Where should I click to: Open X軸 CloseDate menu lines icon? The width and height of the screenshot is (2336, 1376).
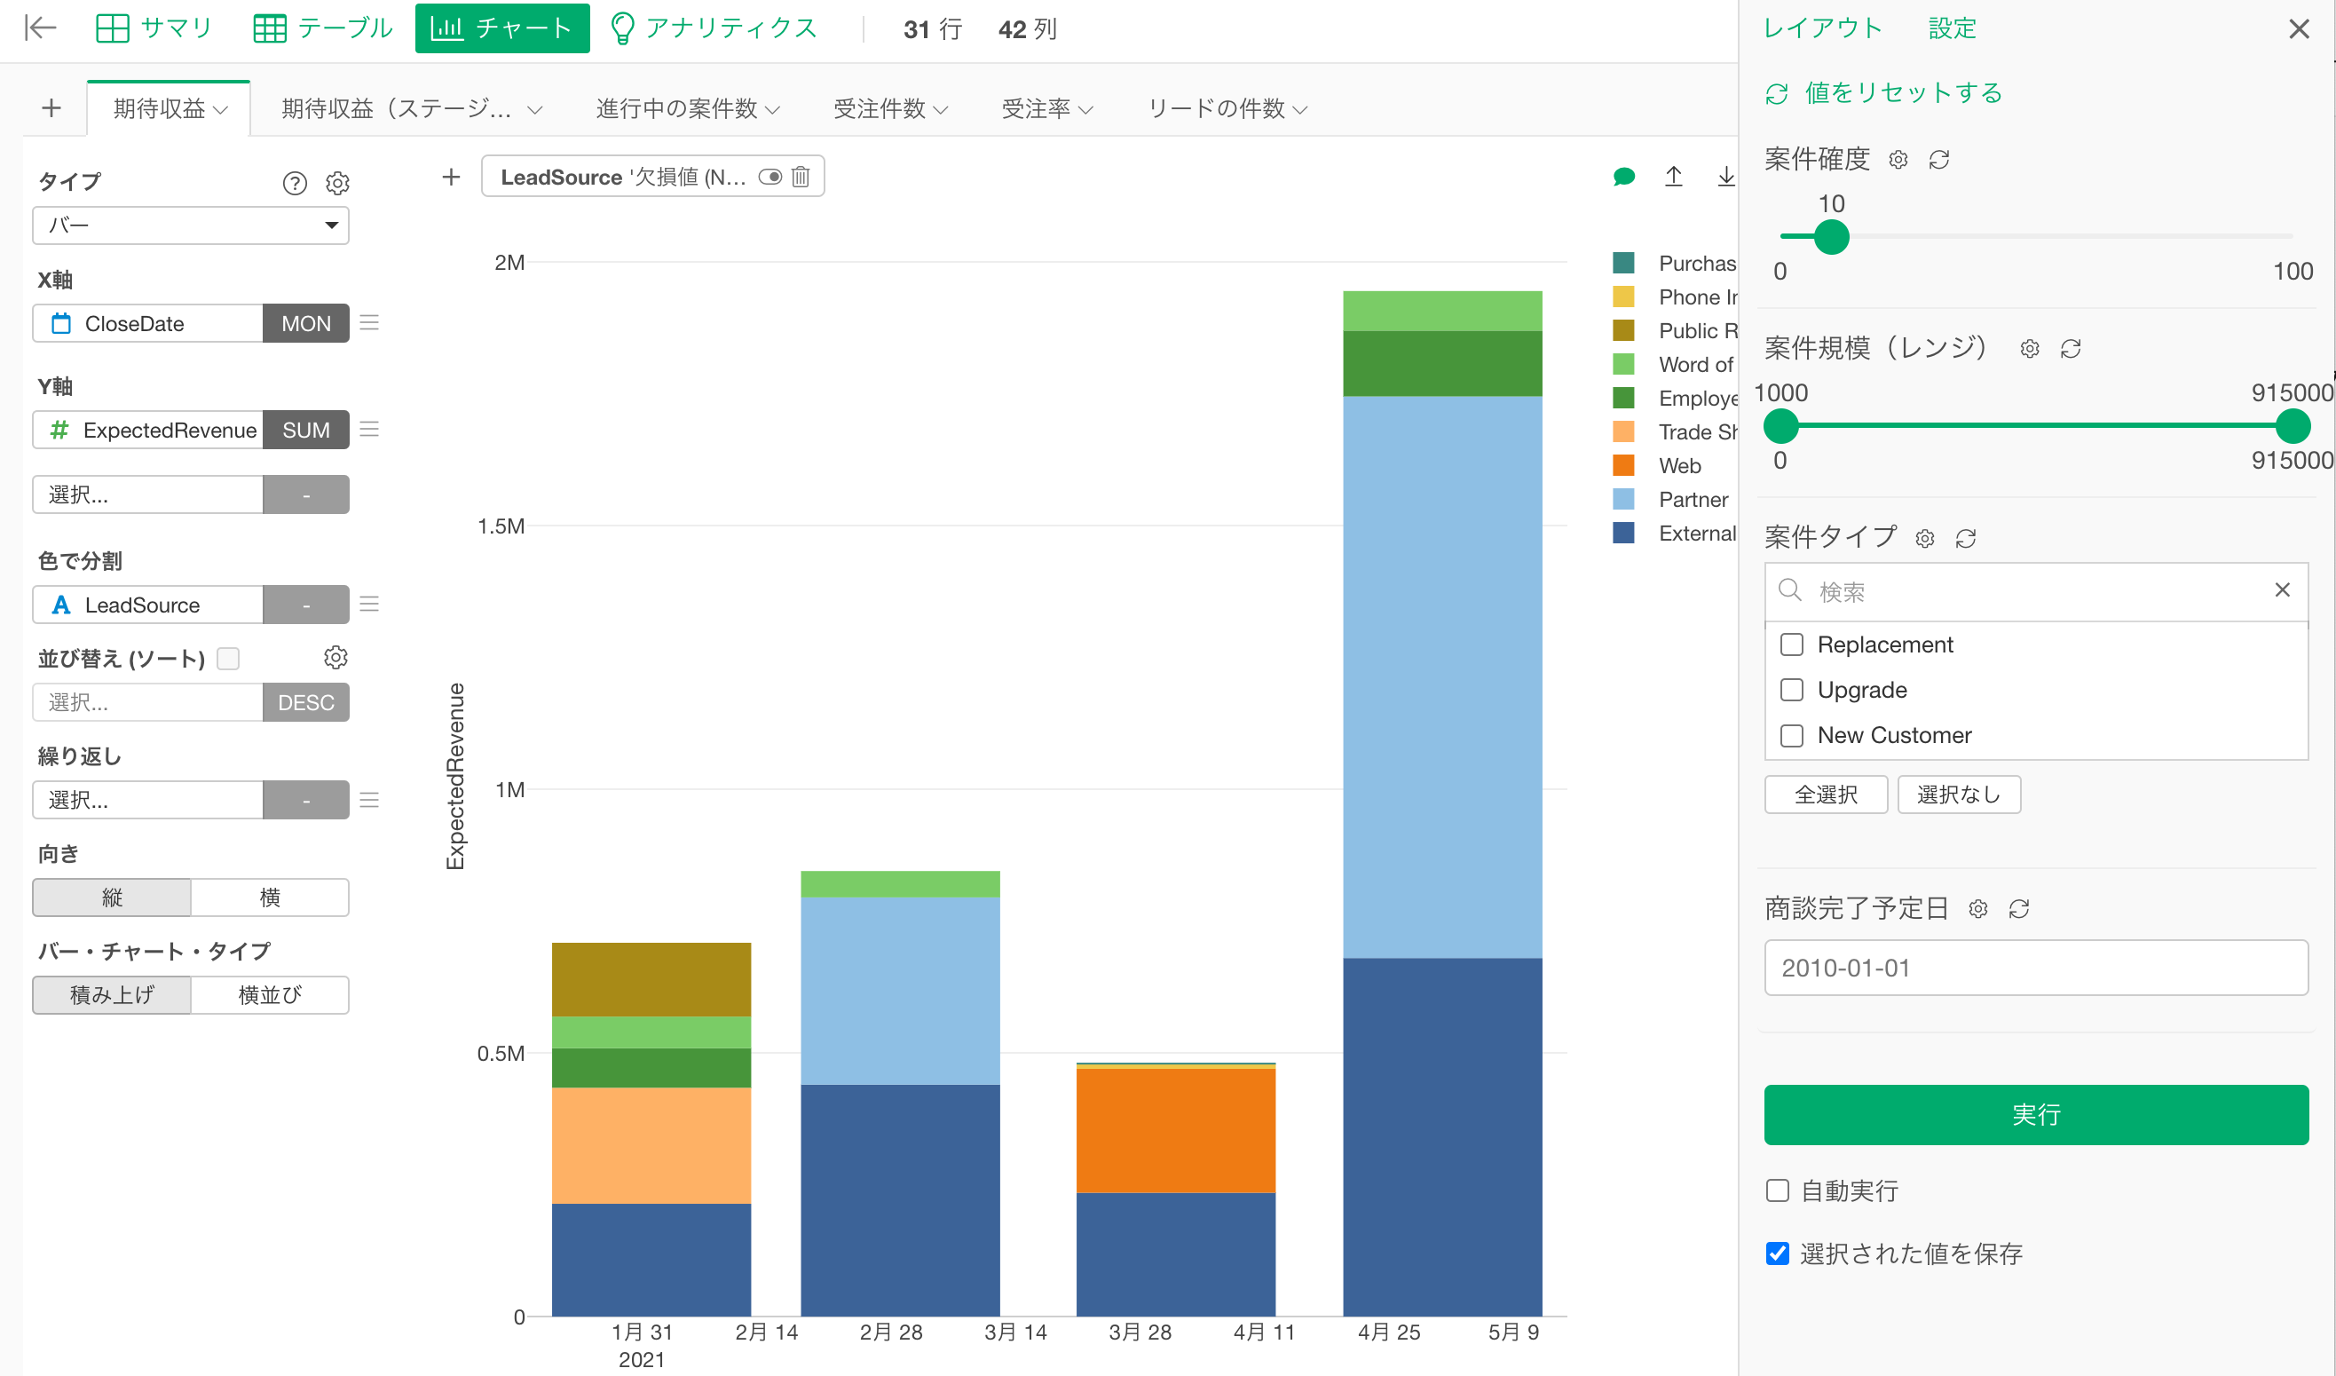coord(369,322)
